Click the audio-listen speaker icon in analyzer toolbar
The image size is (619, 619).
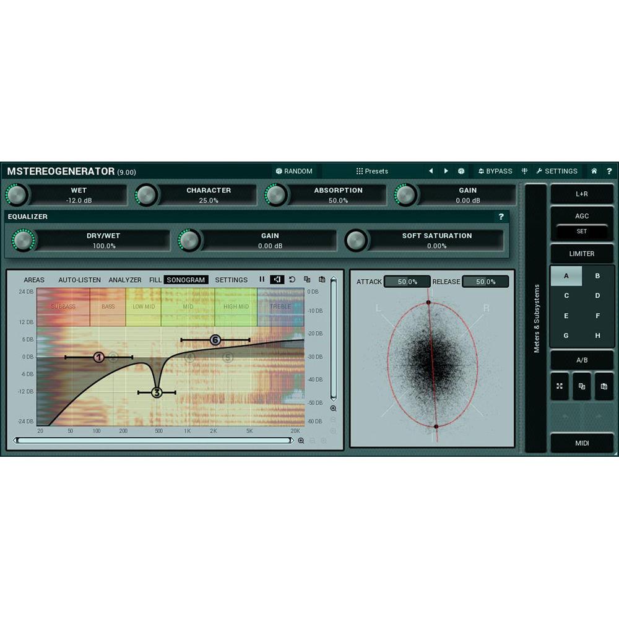[277, 280]
